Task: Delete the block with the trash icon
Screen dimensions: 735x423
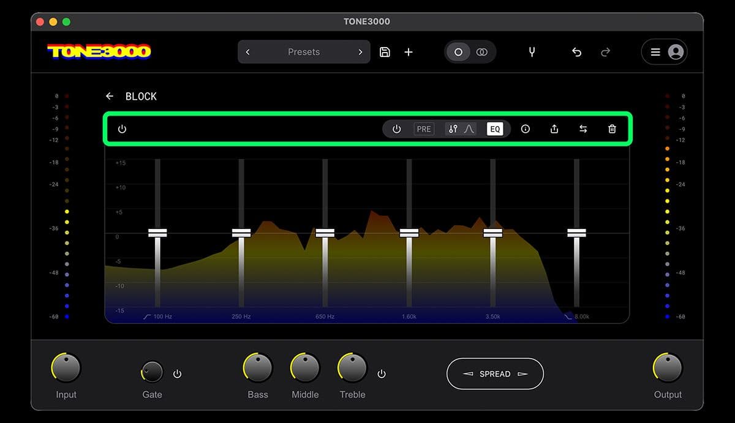Action: pyautogui.click(x=612, y=129)
